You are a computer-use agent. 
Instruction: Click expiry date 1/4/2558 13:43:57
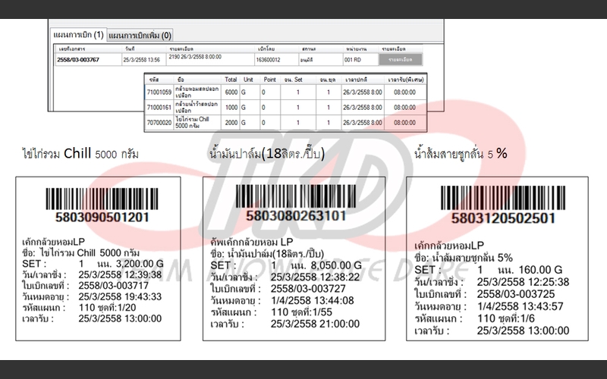click(520, 306)
